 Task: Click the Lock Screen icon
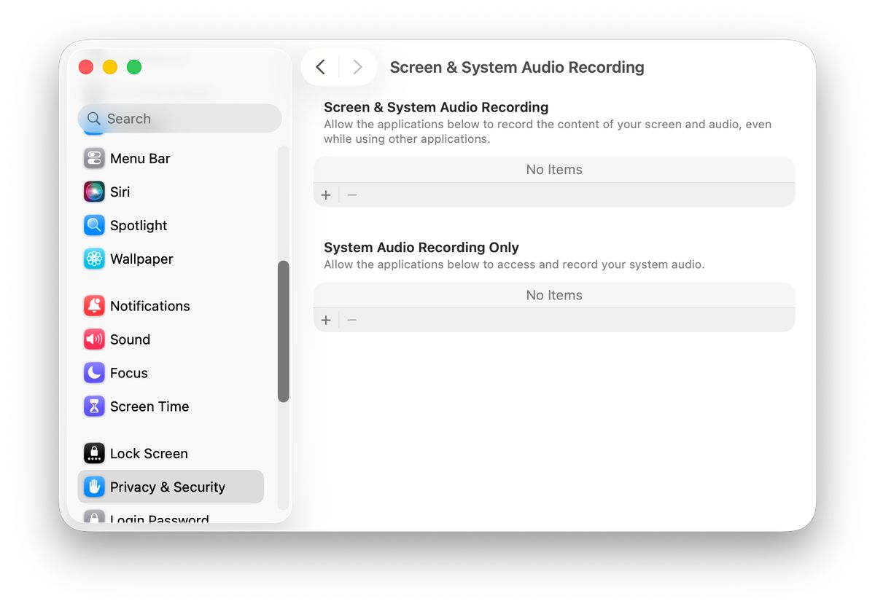[94, 453]
